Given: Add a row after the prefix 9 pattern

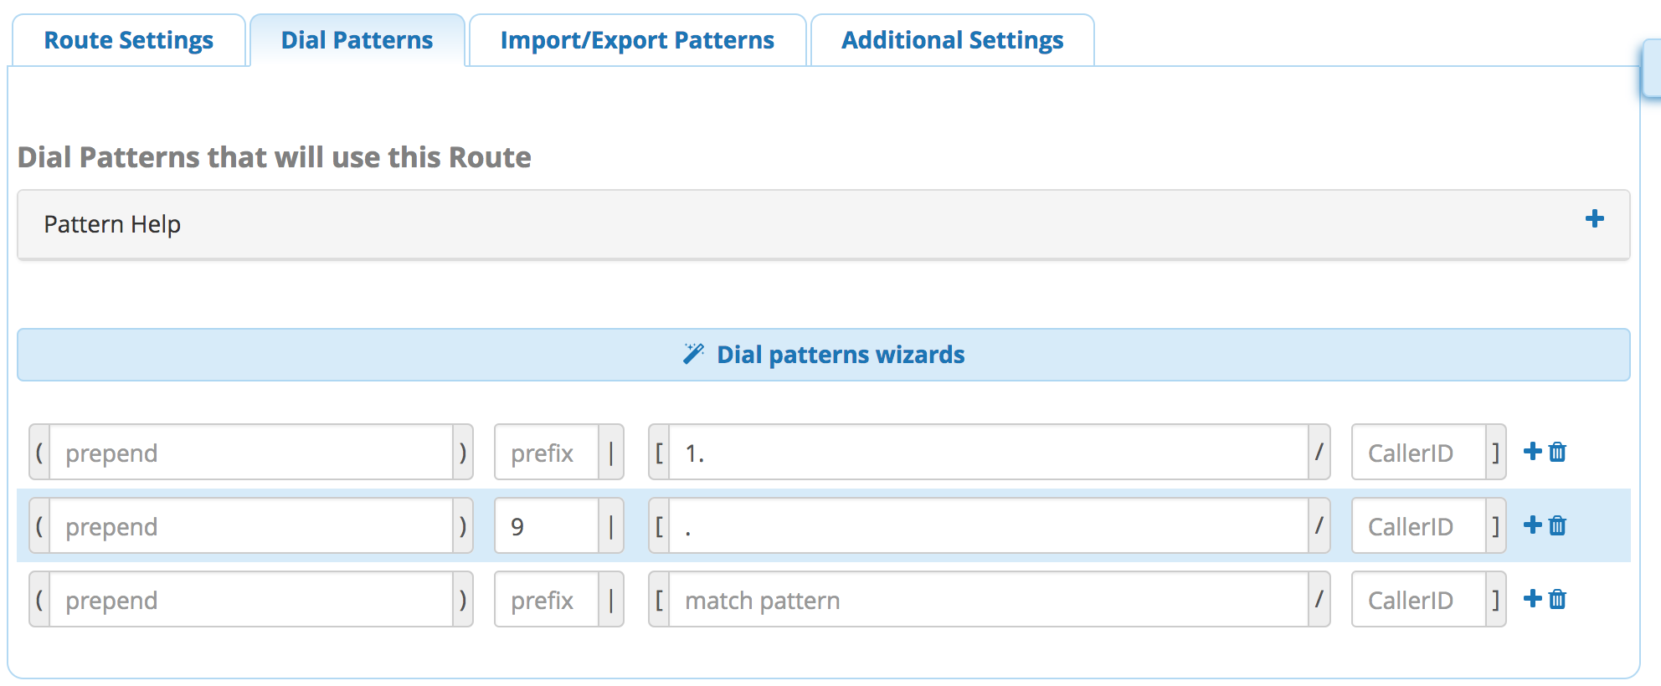Looking at the screenshot, I should [x=1532, y=525].
